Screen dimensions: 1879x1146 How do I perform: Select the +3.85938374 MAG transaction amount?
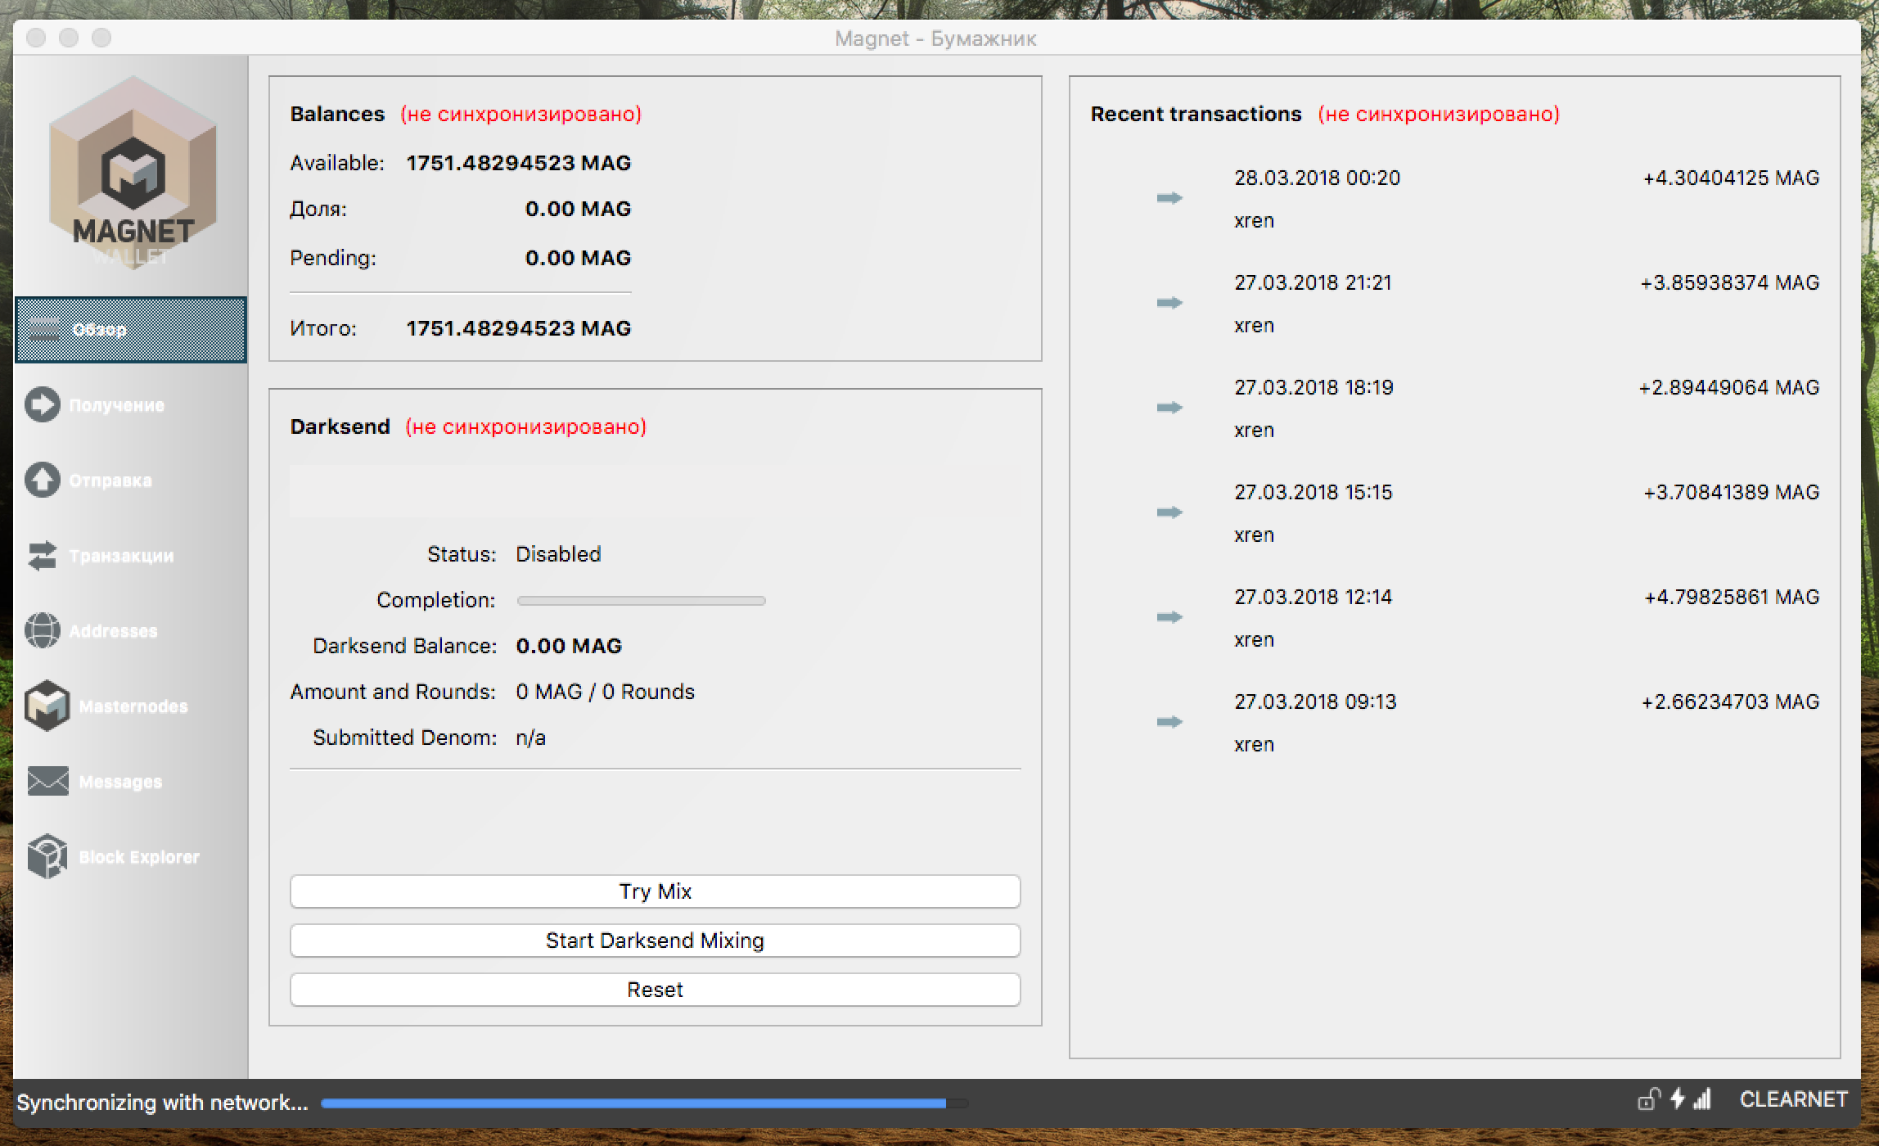click(1729, 282)
